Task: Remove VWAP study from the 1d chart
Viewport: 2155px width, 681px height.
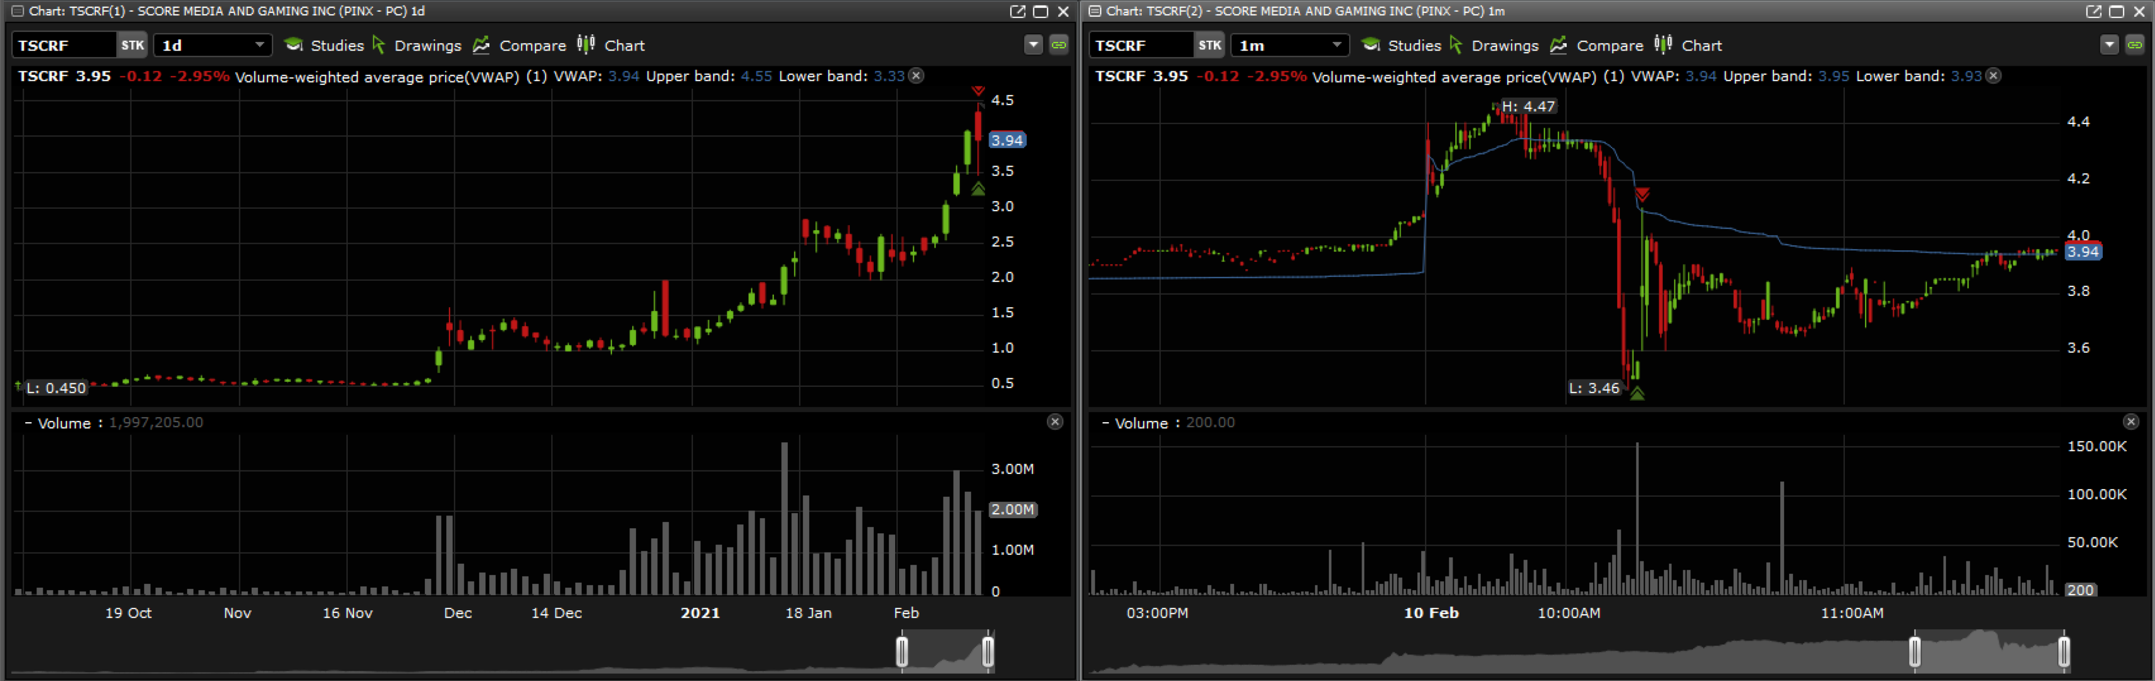Action: (x=917, y=76)
